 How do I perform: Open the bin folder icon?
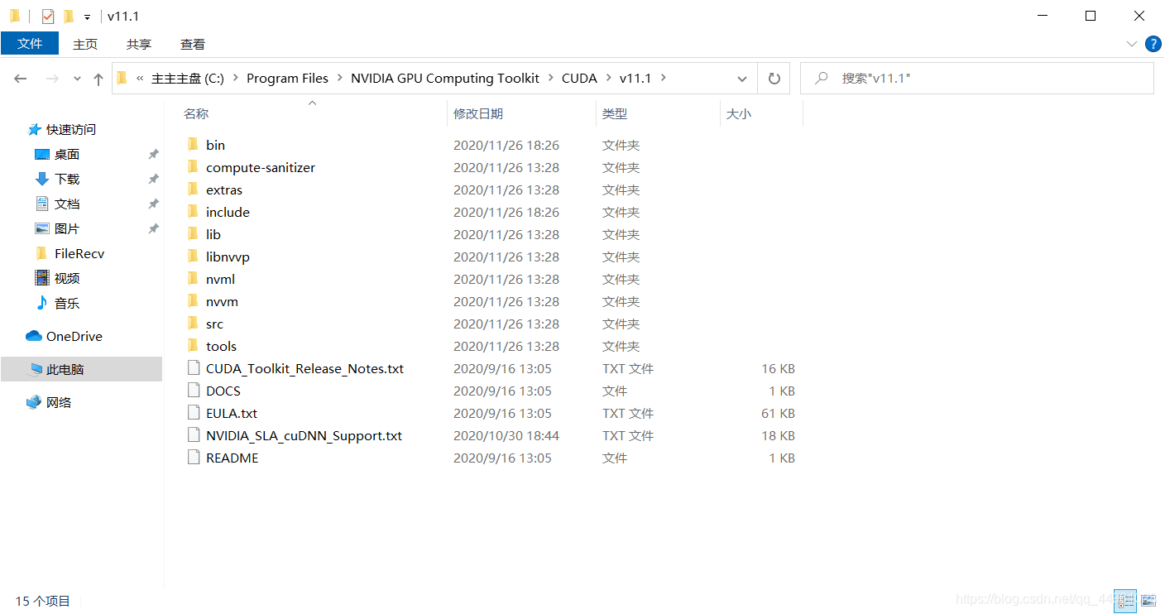click(193, 145)
